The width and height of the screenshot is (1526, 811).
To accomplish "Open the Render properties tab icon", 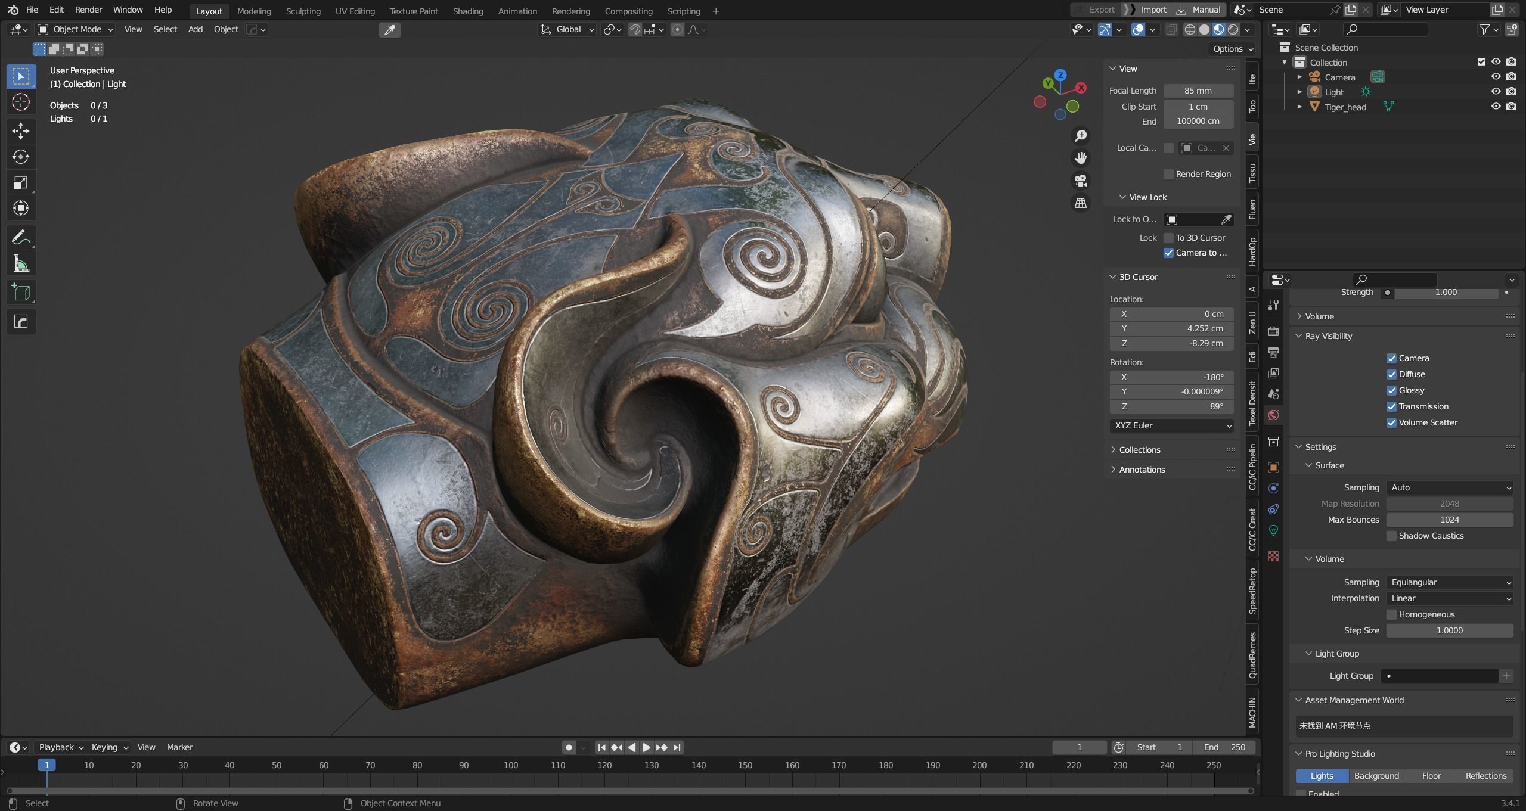I will [1273, 331].
